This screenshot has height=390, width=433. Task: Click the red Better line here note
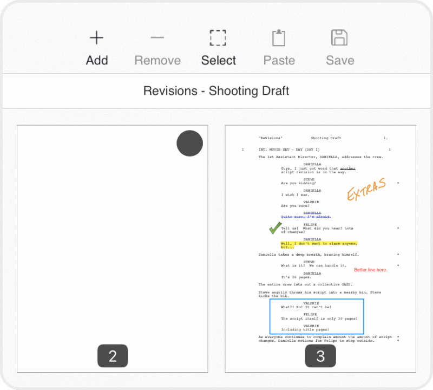pos(371,270)
